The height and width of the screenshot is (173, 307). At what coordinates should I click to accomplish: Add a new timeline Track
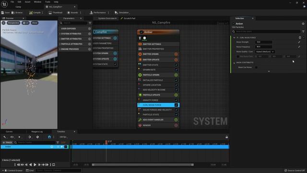7,142
